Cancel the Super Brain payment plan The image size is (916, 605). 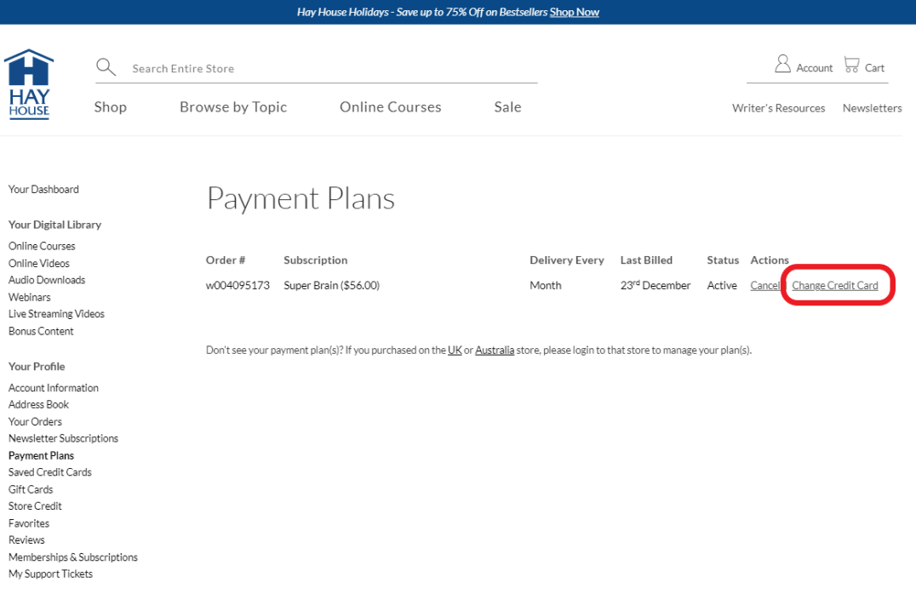(764, 286)
